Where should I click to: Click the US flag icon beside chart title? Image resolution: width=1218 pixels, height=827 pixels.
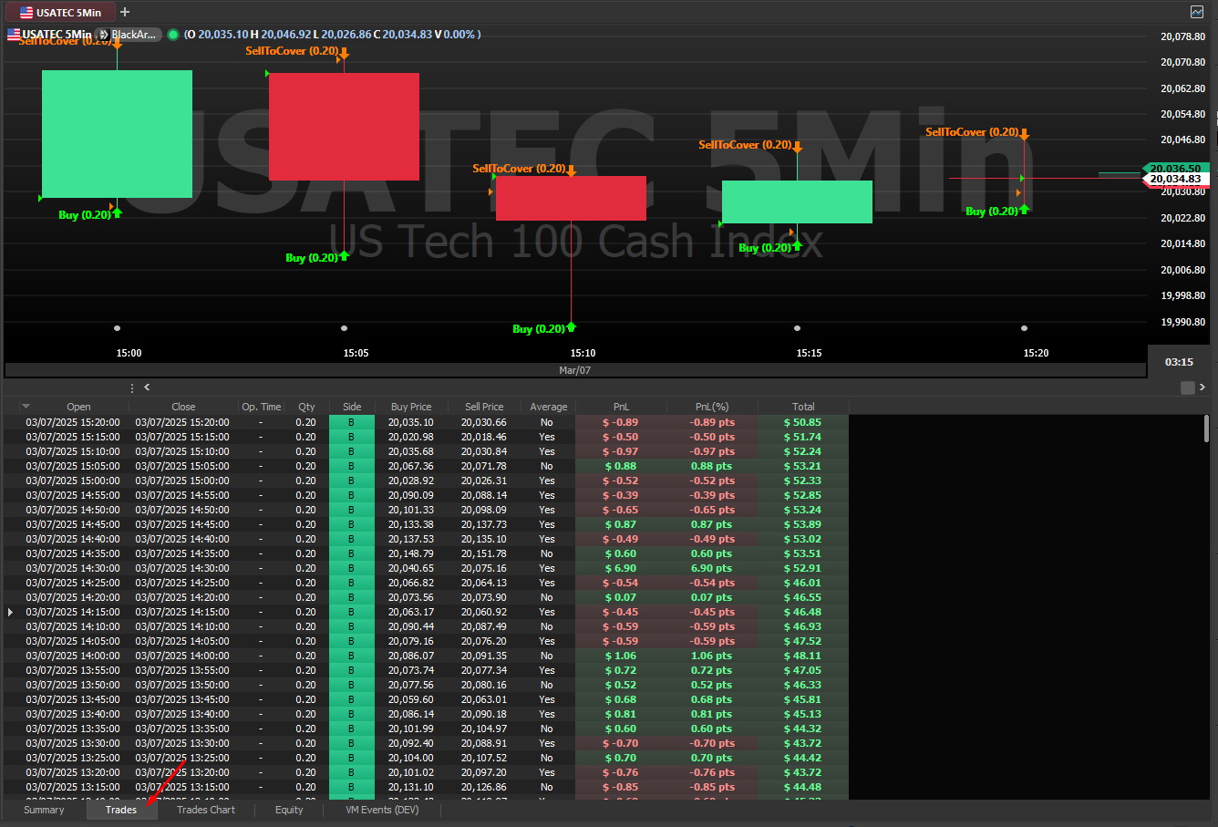click(14, 35)
